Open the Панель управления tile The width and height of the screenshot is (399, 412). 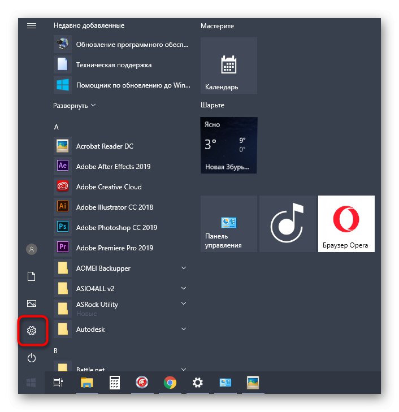click(229, 224)
